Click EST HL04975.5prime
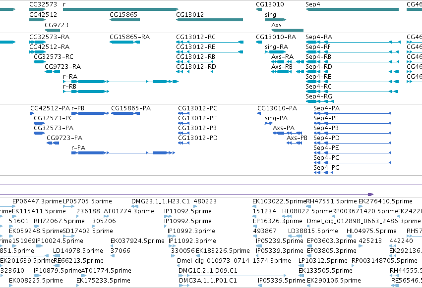 click(x=371, y=231)
